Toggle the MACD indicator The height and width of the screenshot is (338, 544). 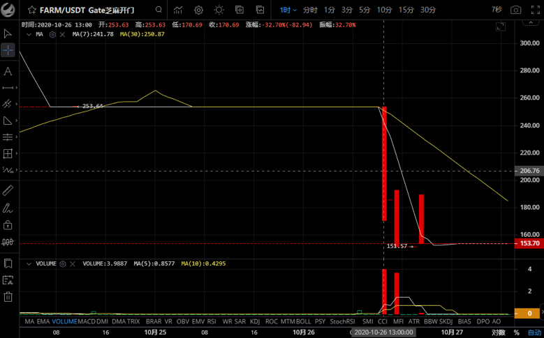tap(87, 321)
